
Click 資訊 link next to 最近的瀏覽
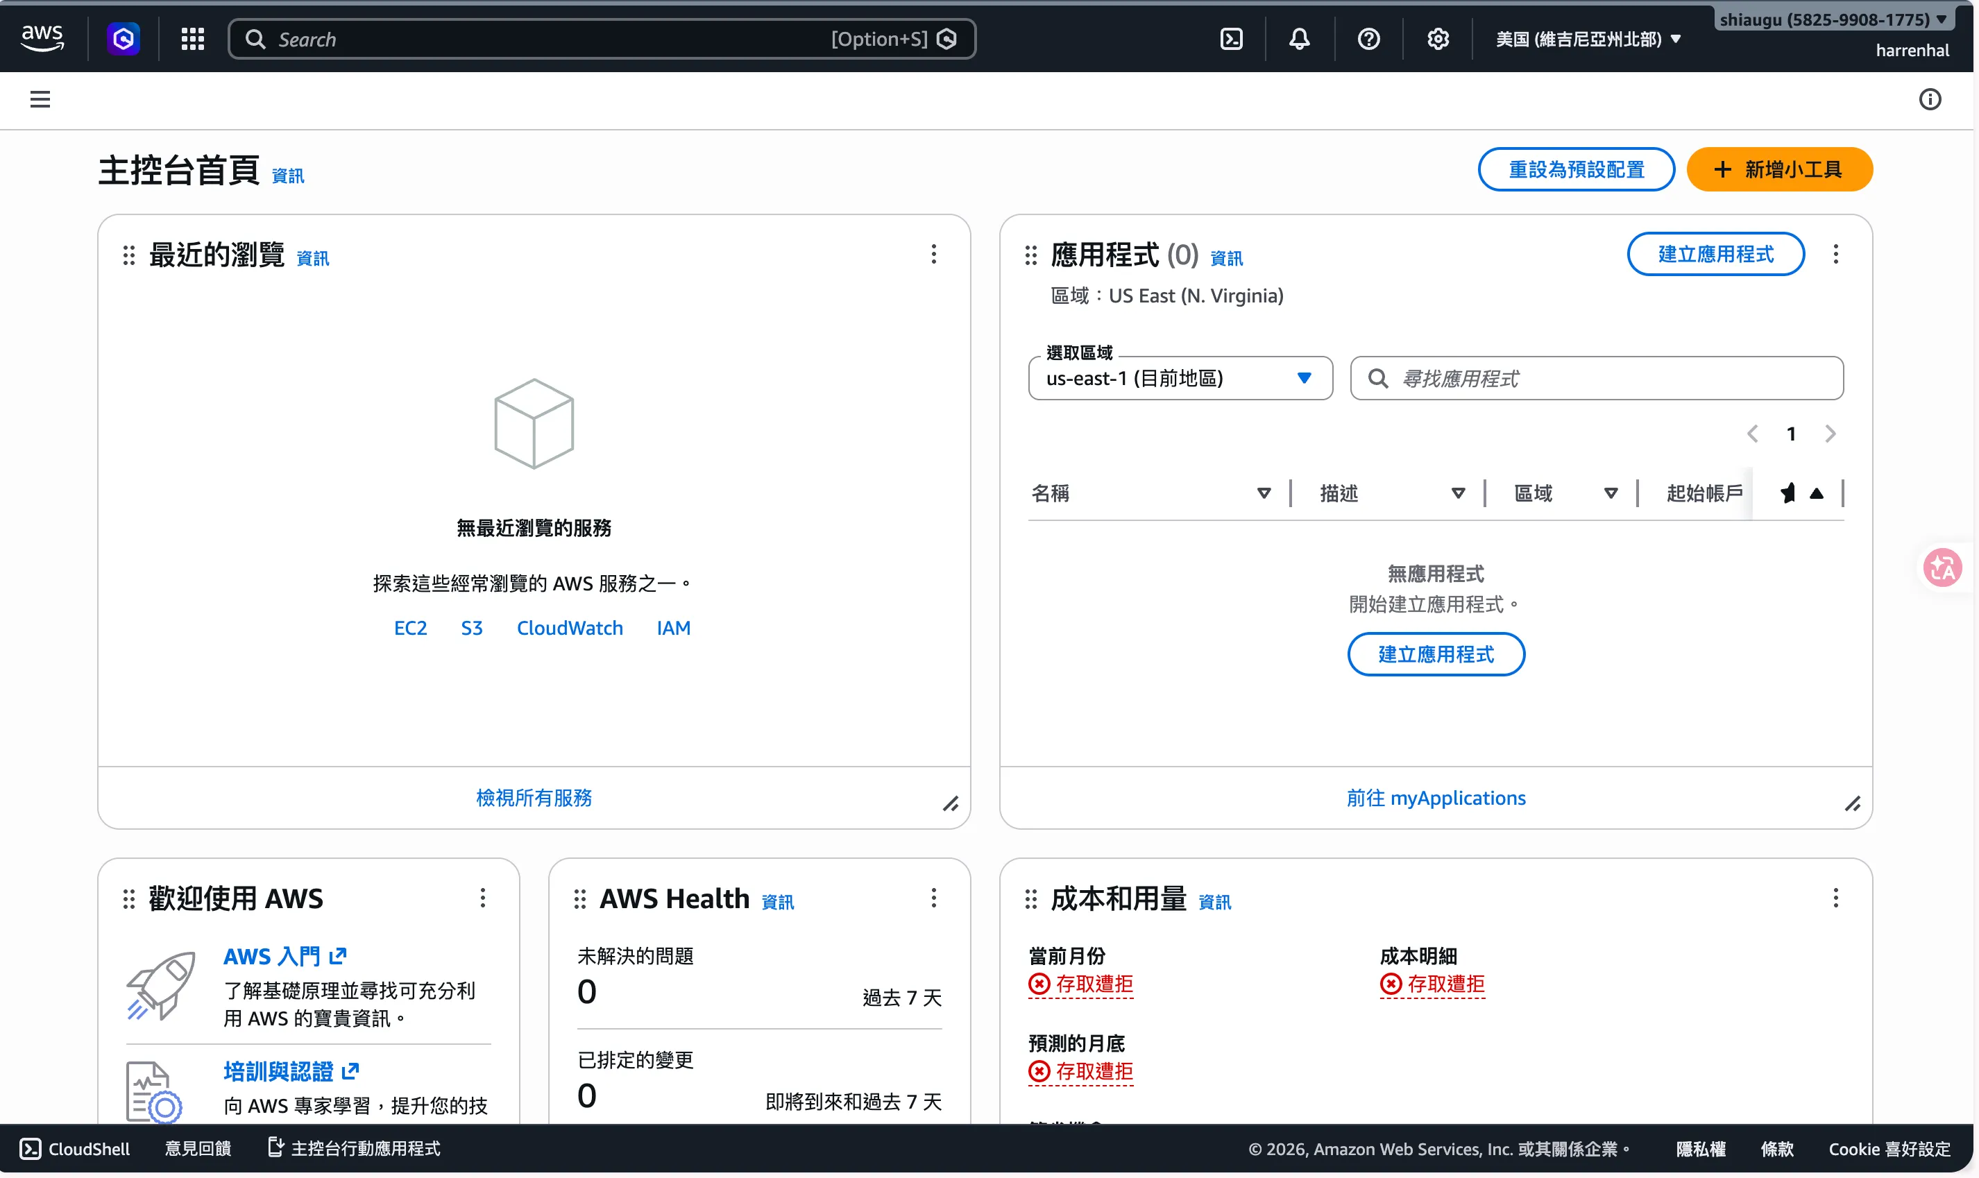pos(313,258)
